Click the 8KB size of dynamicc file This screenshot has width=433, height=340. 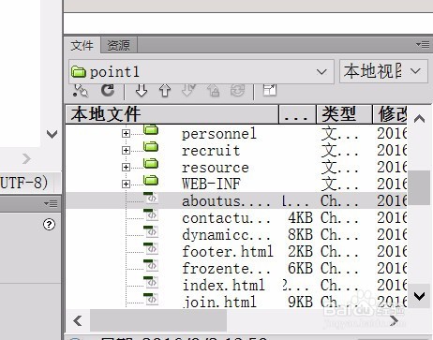pos(300,235)
